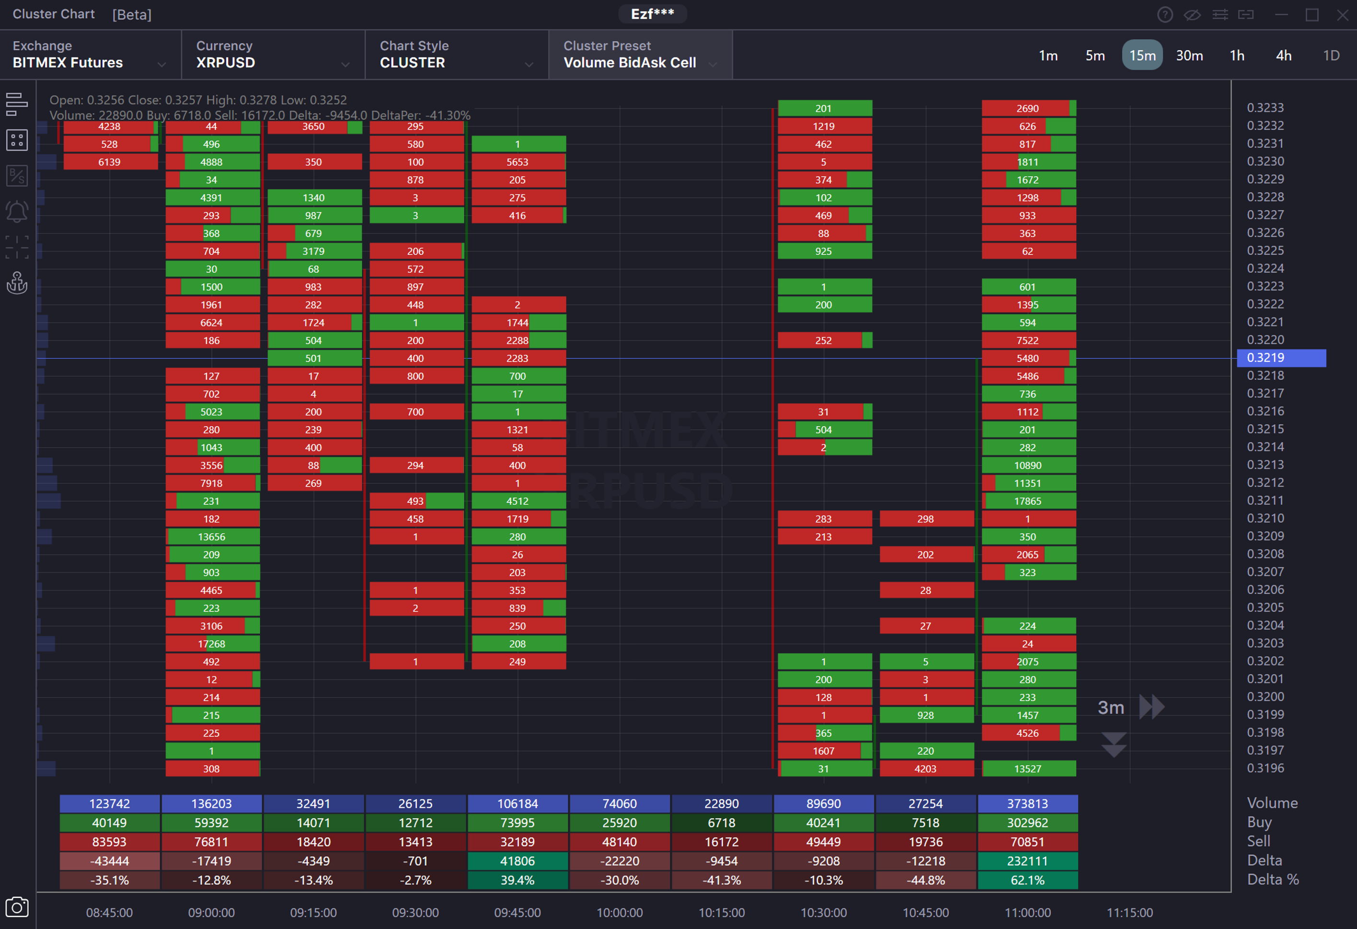Screen dimensions: 1357x929
Task: Switch to the 5m timeframe
Action: (x=1095, y=56)
